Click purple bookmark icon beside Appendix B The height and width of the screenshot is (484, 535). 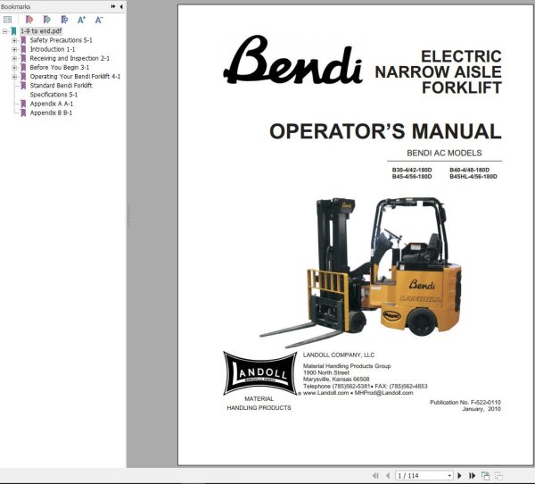click(23, 113)
